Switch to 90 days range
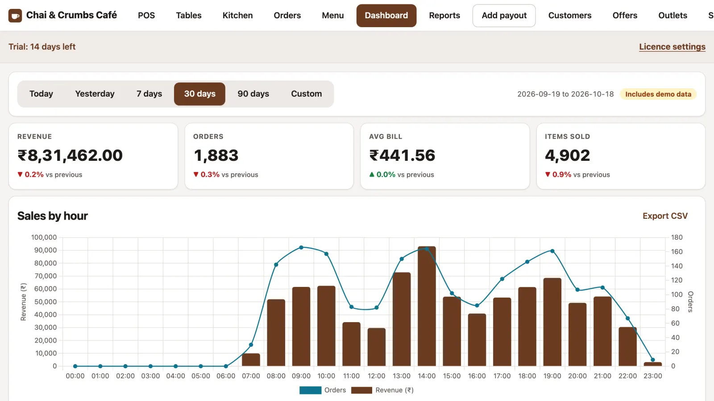The width and height of the screenshot is (714, 401). point(253,94)
